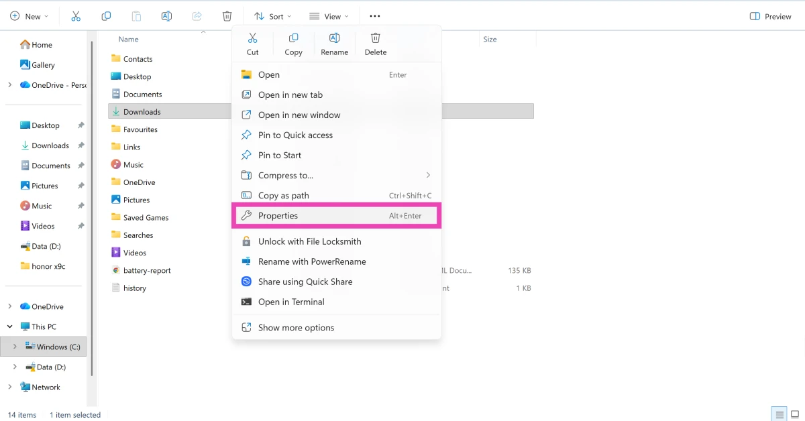This screenshot has height=421, width=805.
Task: Click the Cut scissors icon in the top toolbar
Action: pyautogui.click(x=76, y=15)
